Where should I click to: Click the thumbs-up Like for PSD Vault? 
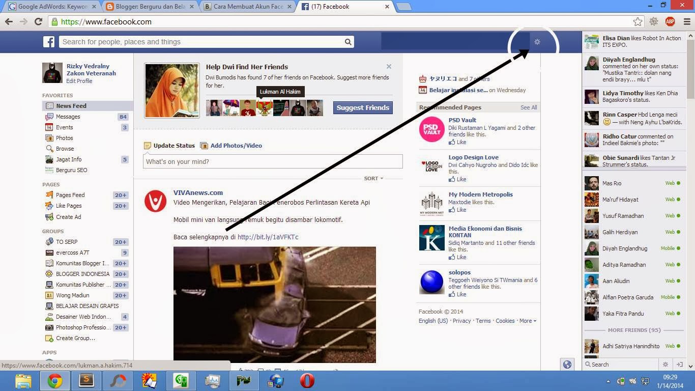[x=457, y=142]
